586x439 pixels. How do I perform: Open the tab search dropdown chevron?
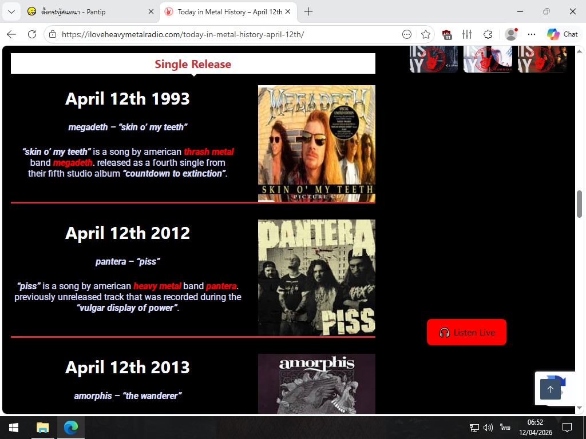[11, 11]
